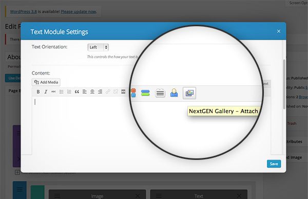Image resolution: width=308 pixels, height=199 pixels.
Task: Click the orange and blue squares icon
Action: 133,93
